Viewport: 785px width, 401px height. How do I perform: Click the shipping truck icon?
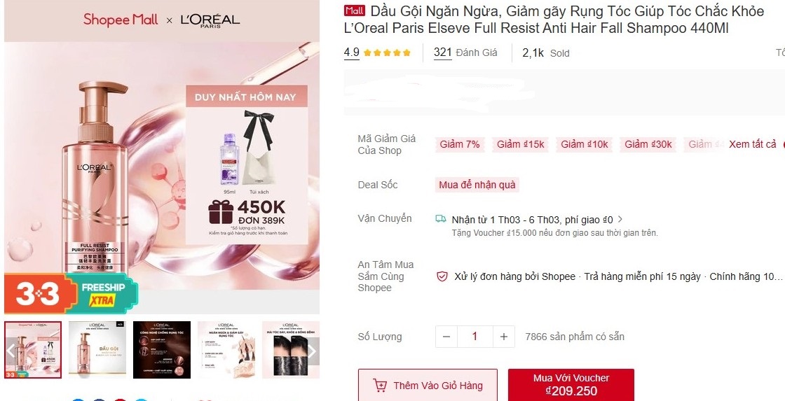tap(441, 218)
